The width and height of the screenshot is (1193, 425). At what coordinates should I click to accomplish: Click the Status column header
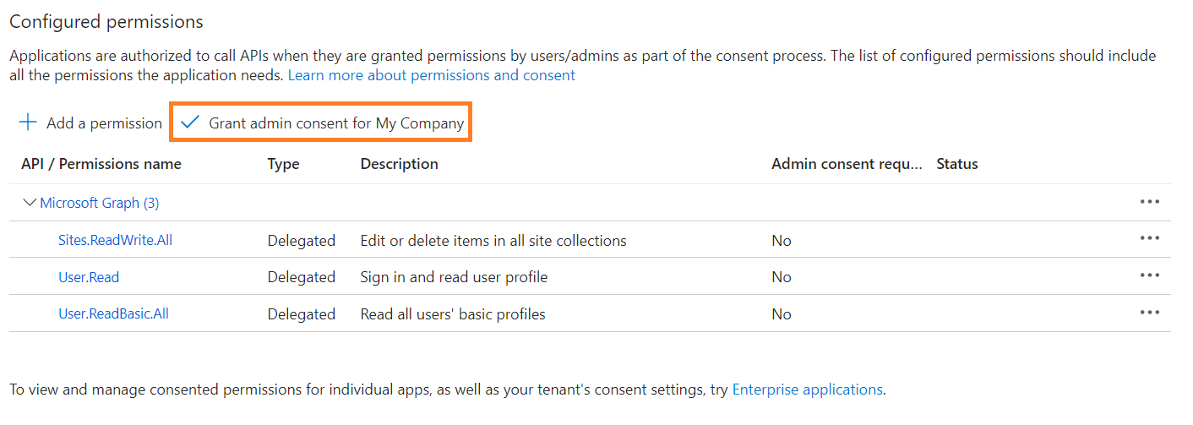click(956, 164)
